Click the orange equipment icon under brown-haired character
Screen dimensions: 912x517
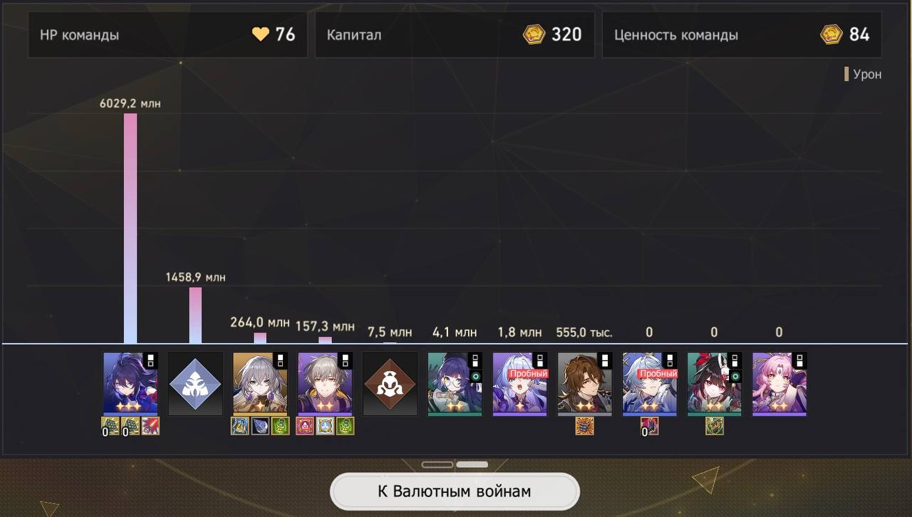(x=585, y=426)
